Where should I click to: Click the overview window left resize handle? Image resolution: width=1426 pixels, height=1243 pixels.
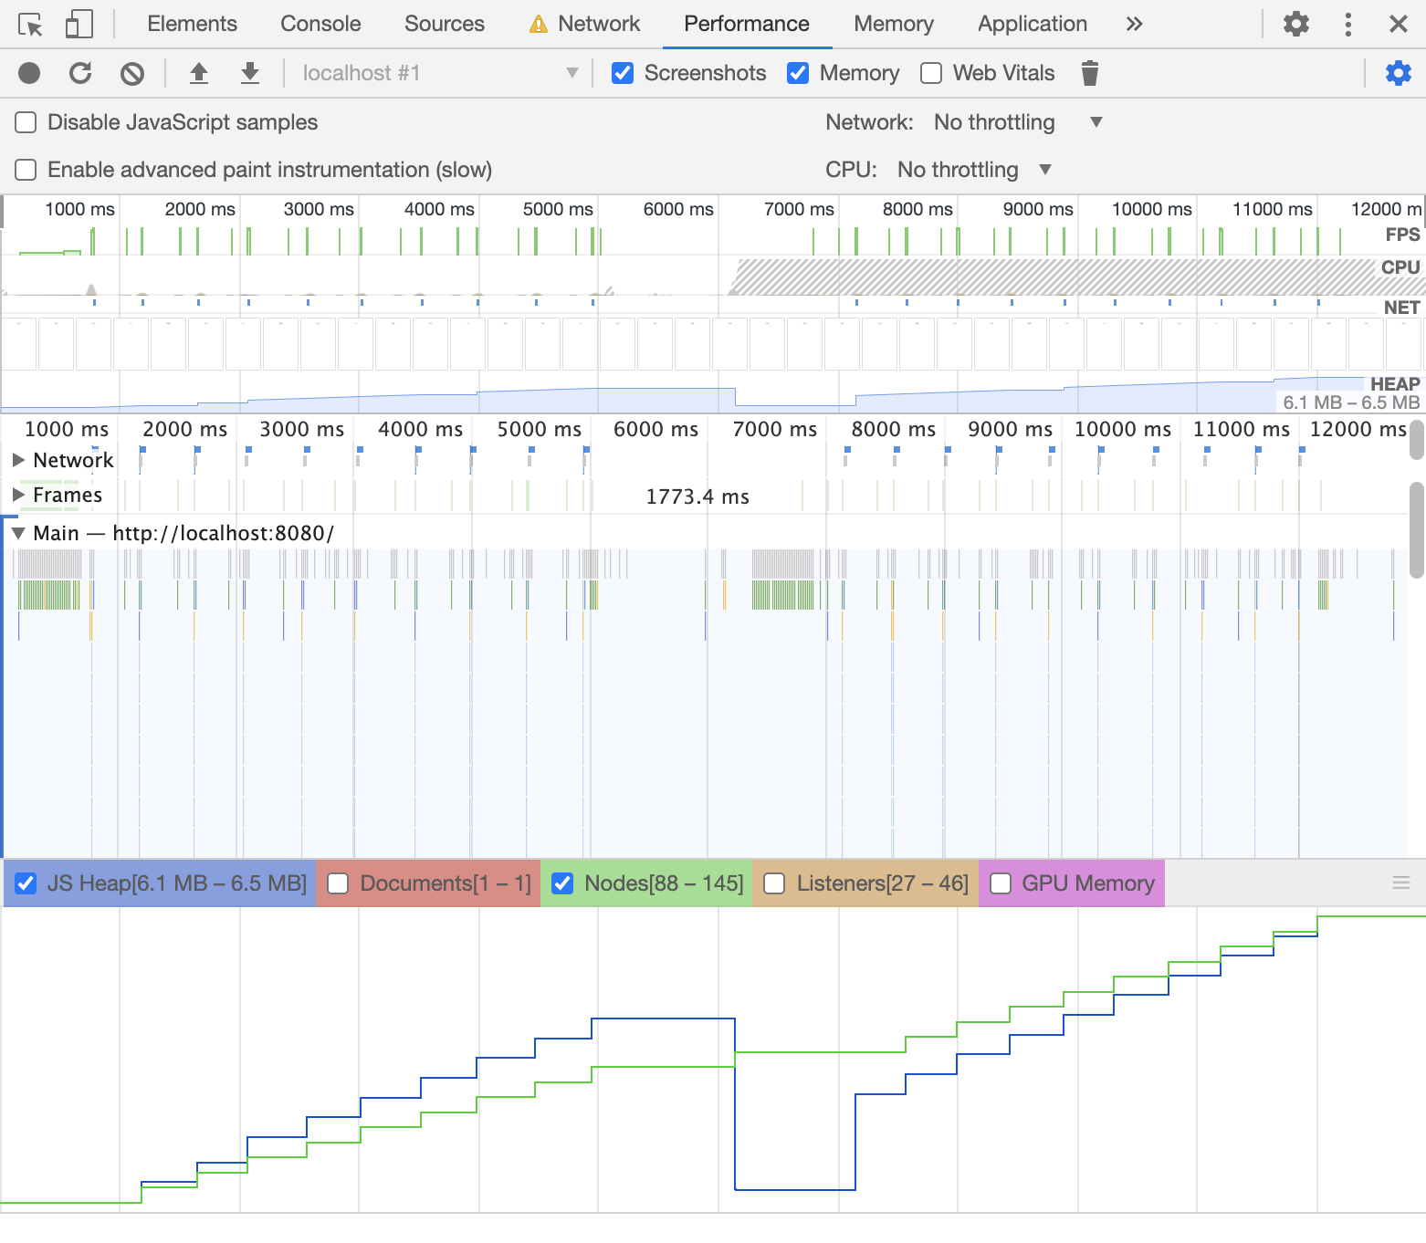pyautogui.click(x=3, y=212)
